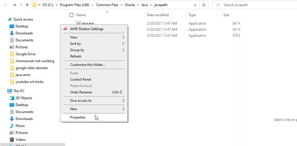Click the search magnifier icon
The width and height of the screenshot is (297, 146).
pos(218,5)
